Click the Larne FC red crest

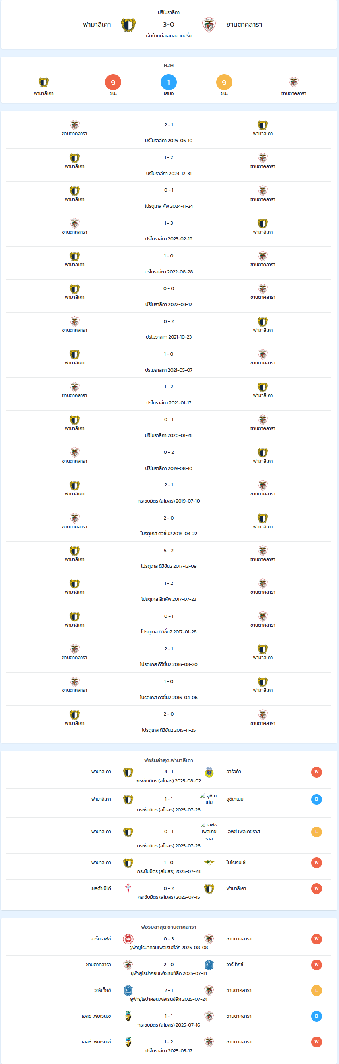(128, 939)
